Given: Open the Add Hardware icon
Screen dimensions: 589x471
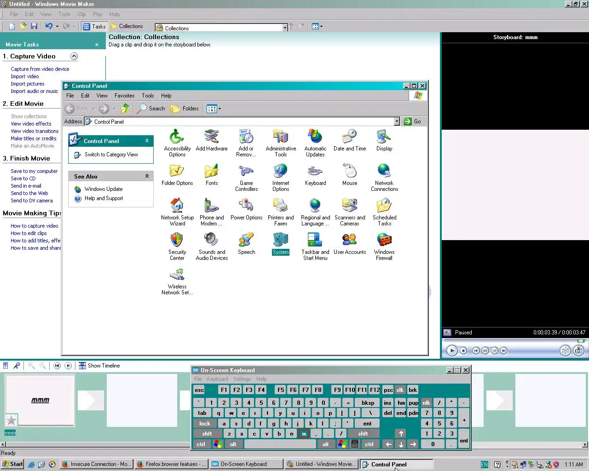Looking at the screenshot, I should [212, 140].
